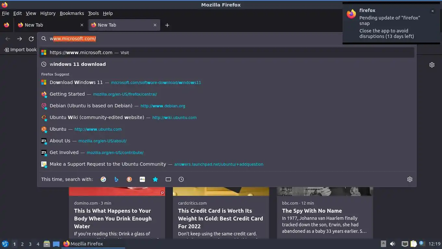Go forward with the arrow button
Screen dimensions: 442x249
19,39
